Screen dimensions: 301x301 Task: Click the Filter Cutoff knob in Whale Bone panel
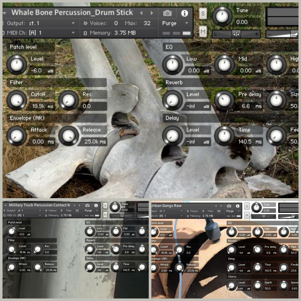pos(17,100)
